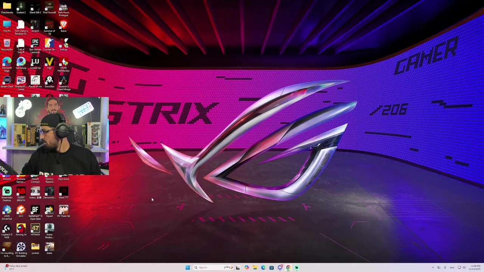Open Microsoft Store from the taskbar
The width and height of the screenshot is (484, 272).
(x=271, y=267)
